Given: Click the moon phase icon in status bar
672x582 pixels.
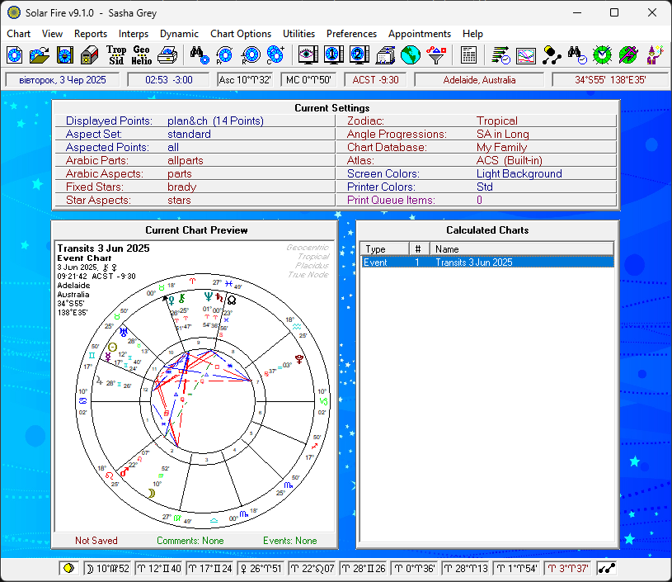Looking at the screenshot, I should (68, 568).
